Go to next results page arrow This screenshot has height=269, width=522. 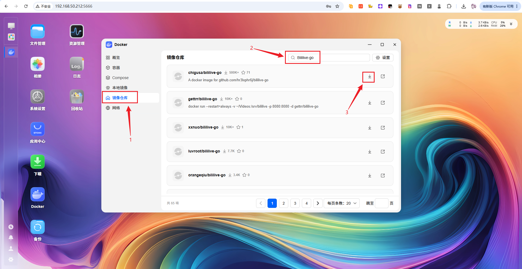(318, 203)
